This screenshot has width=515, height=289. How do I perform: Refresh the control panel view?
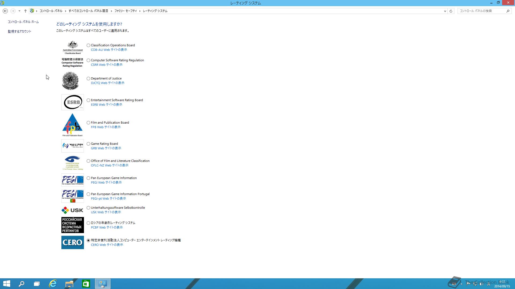(451, 11)
